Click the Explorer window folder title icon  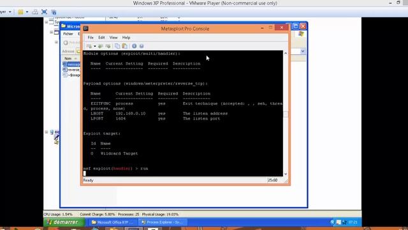(64, 26)
